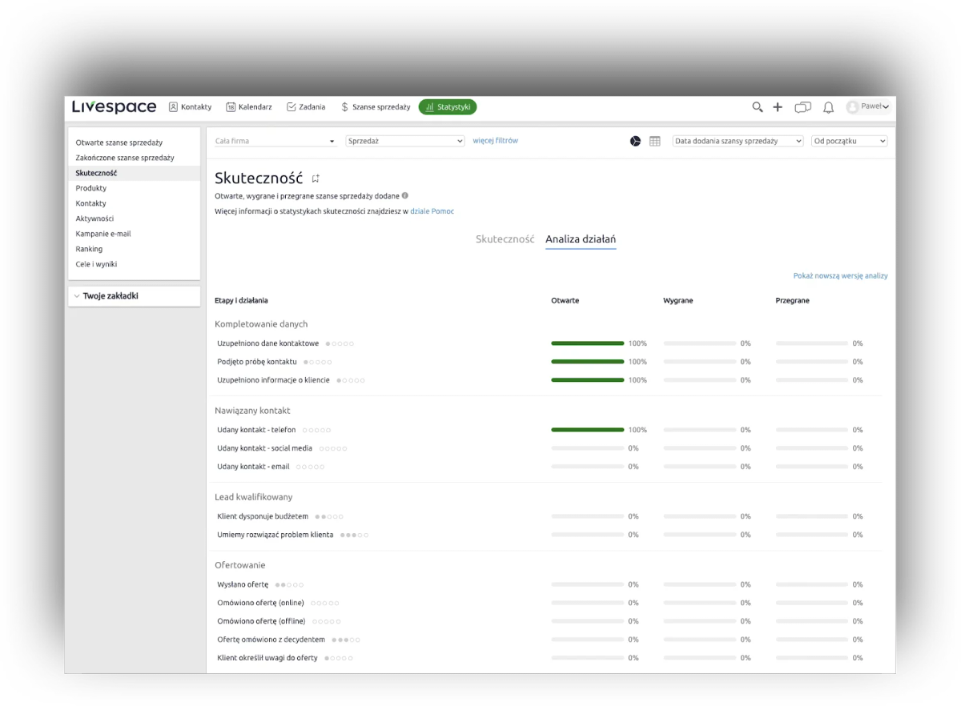Viewport: 961px width, 706px height.
Task: Open the search magnifier icon
Action: 757,107
